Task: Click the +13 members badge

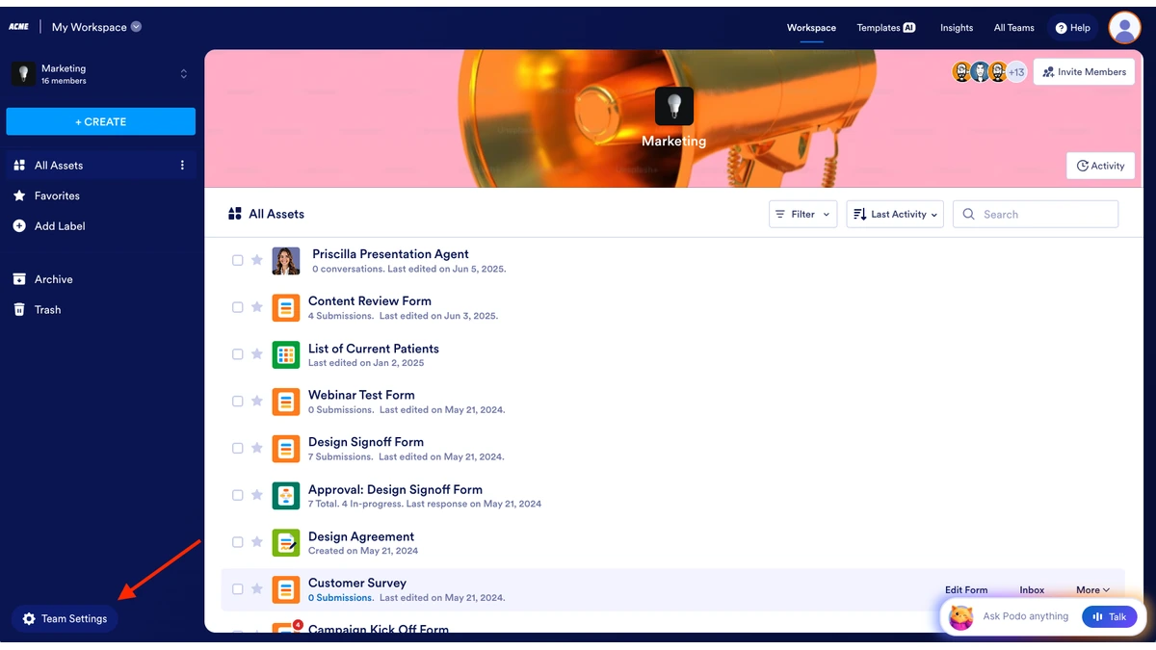Action: coord(1016,72)
